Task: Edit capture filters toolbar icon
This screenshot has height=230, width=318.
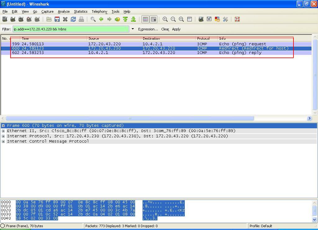Action: click(201, 19)
